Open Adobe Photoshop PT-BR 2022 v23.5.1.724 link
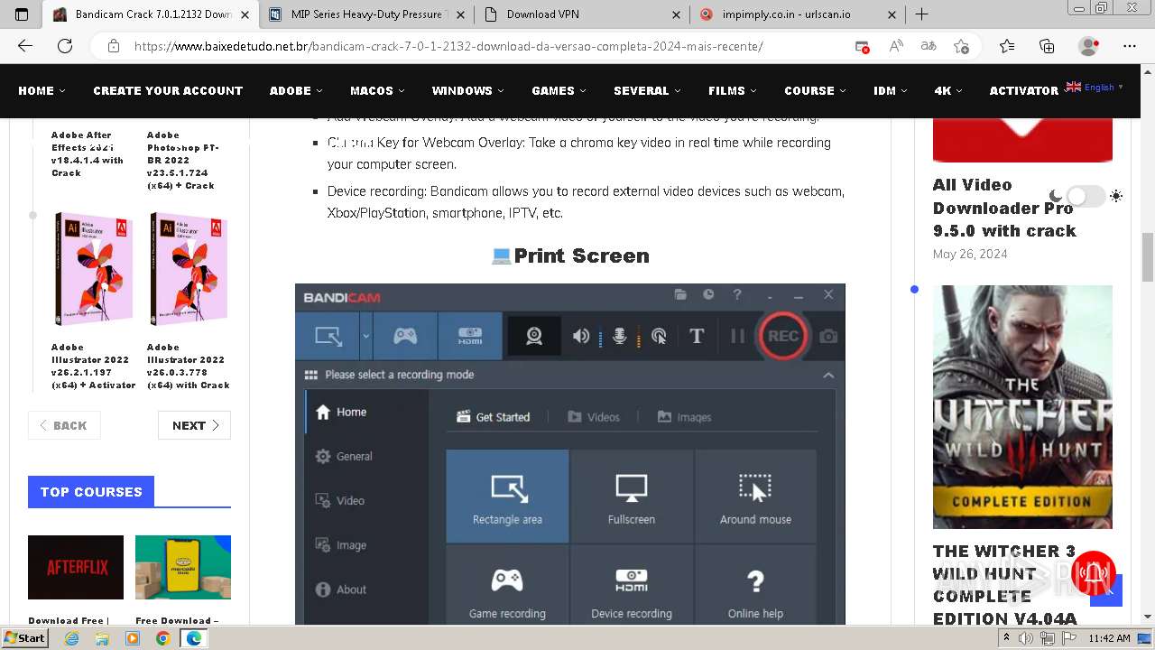 click(x=183, y=161)
